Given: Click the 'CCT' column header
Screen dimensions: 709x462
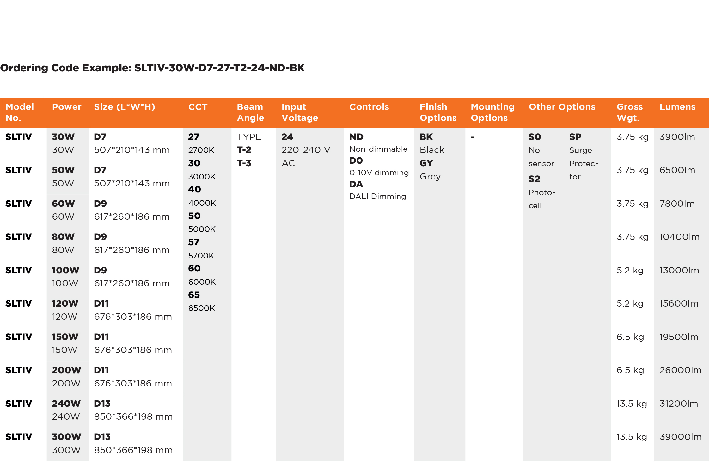Looking at the screenshot, I should pyautogui.click(x=198, y=107).
